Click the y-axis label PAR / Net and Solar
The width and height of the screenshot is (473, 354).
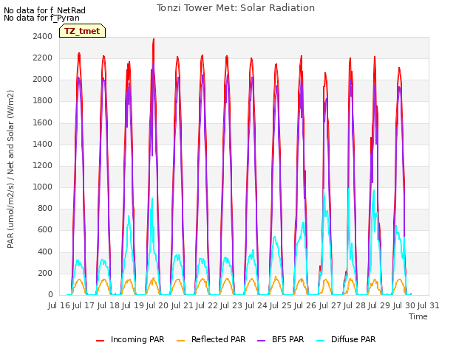pos(10,169)
